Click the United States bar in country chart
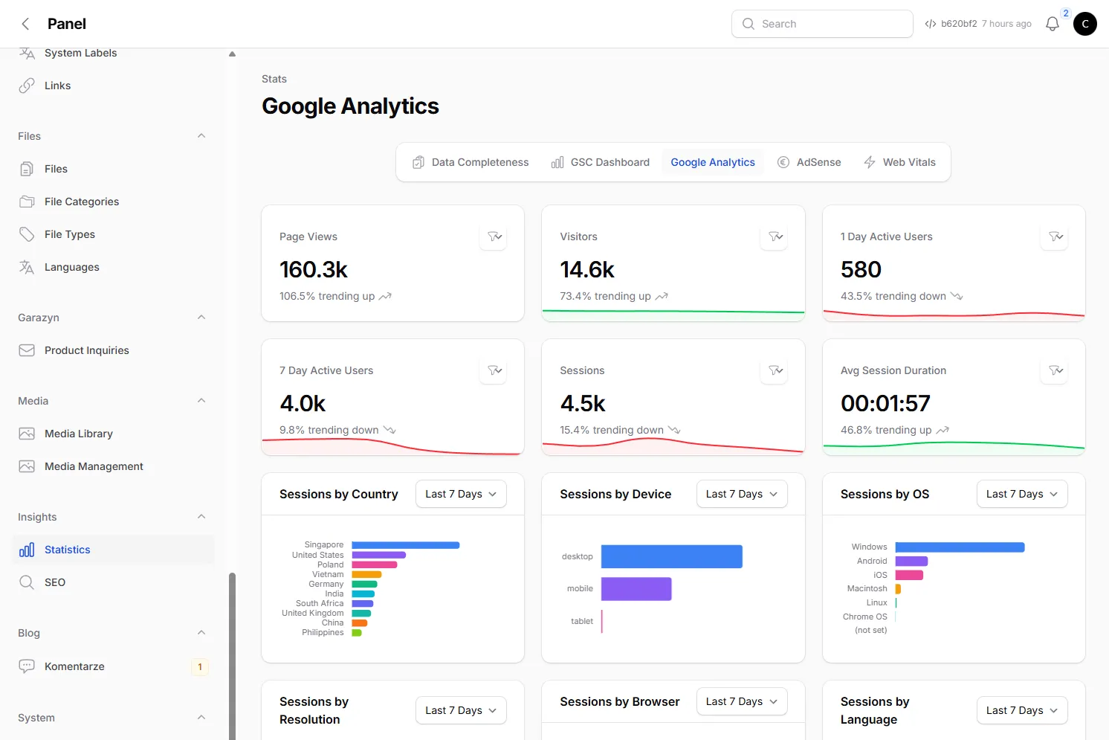1109x740 pixels. tap(379, 555)
